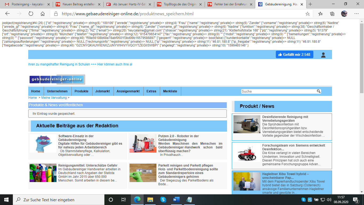The width and height of the screenshot is (364, 205).
Task: Open the Produkte navigation menu
Action: click(81, 91)
